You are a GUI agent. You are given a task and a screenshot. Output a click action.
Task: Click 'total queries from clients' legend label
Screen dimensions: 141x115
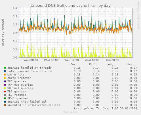click(x=30, y=71)
